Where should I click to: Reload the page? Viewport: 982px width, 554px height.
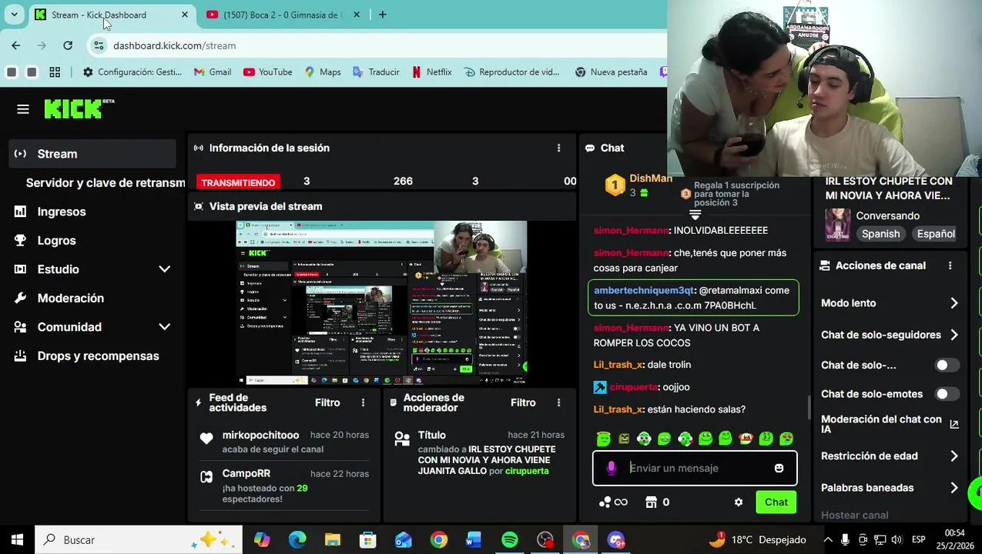coord(68,45)
